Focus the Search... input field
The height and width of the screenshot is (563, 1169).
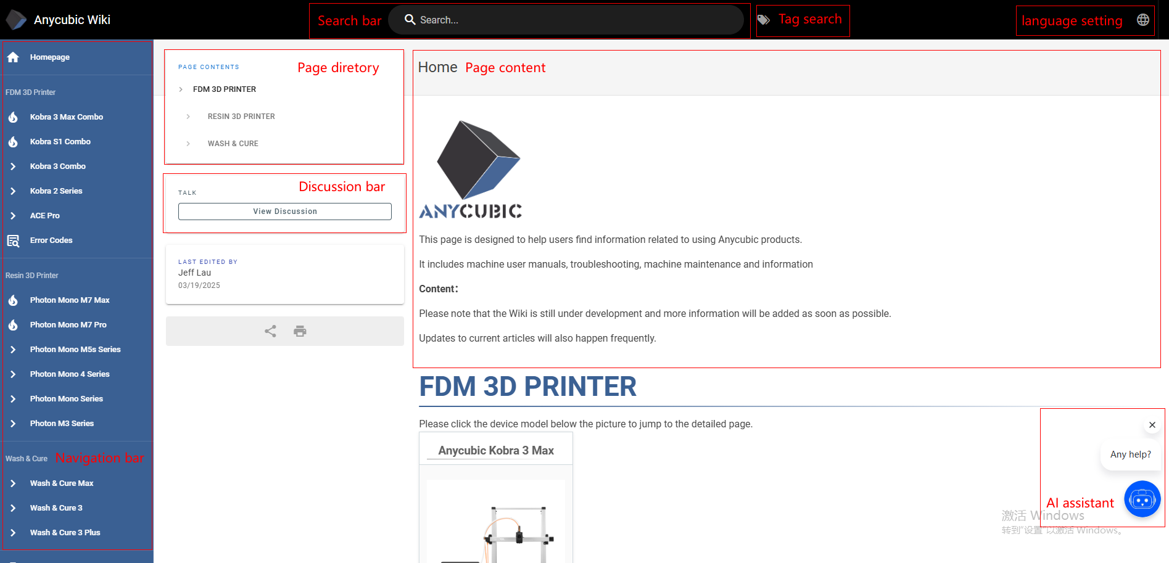[566, 20]
